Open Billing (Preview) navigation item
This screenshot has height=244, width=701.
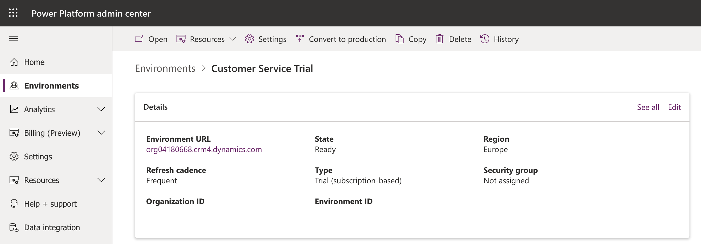coord(56,133)
